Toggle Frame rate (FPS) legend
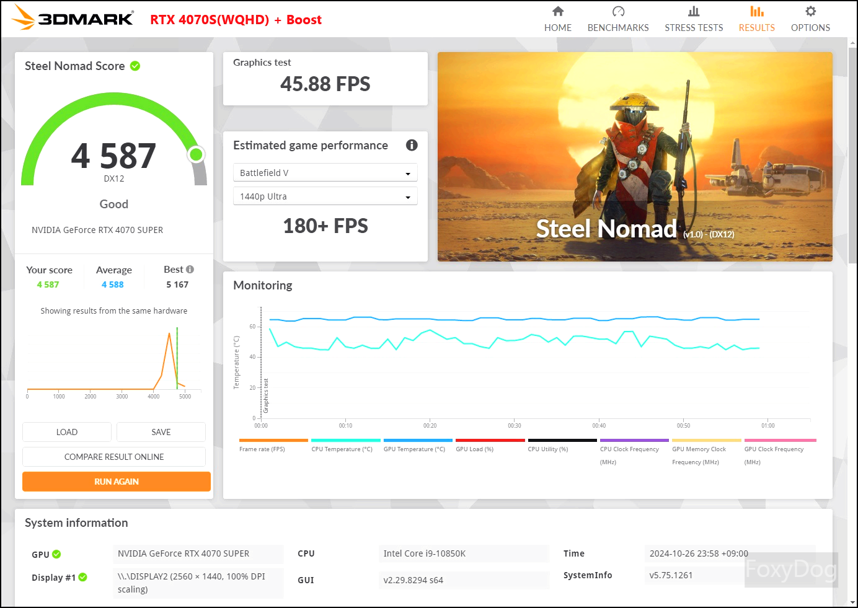858x608 pixels. [x=273, y=446]
